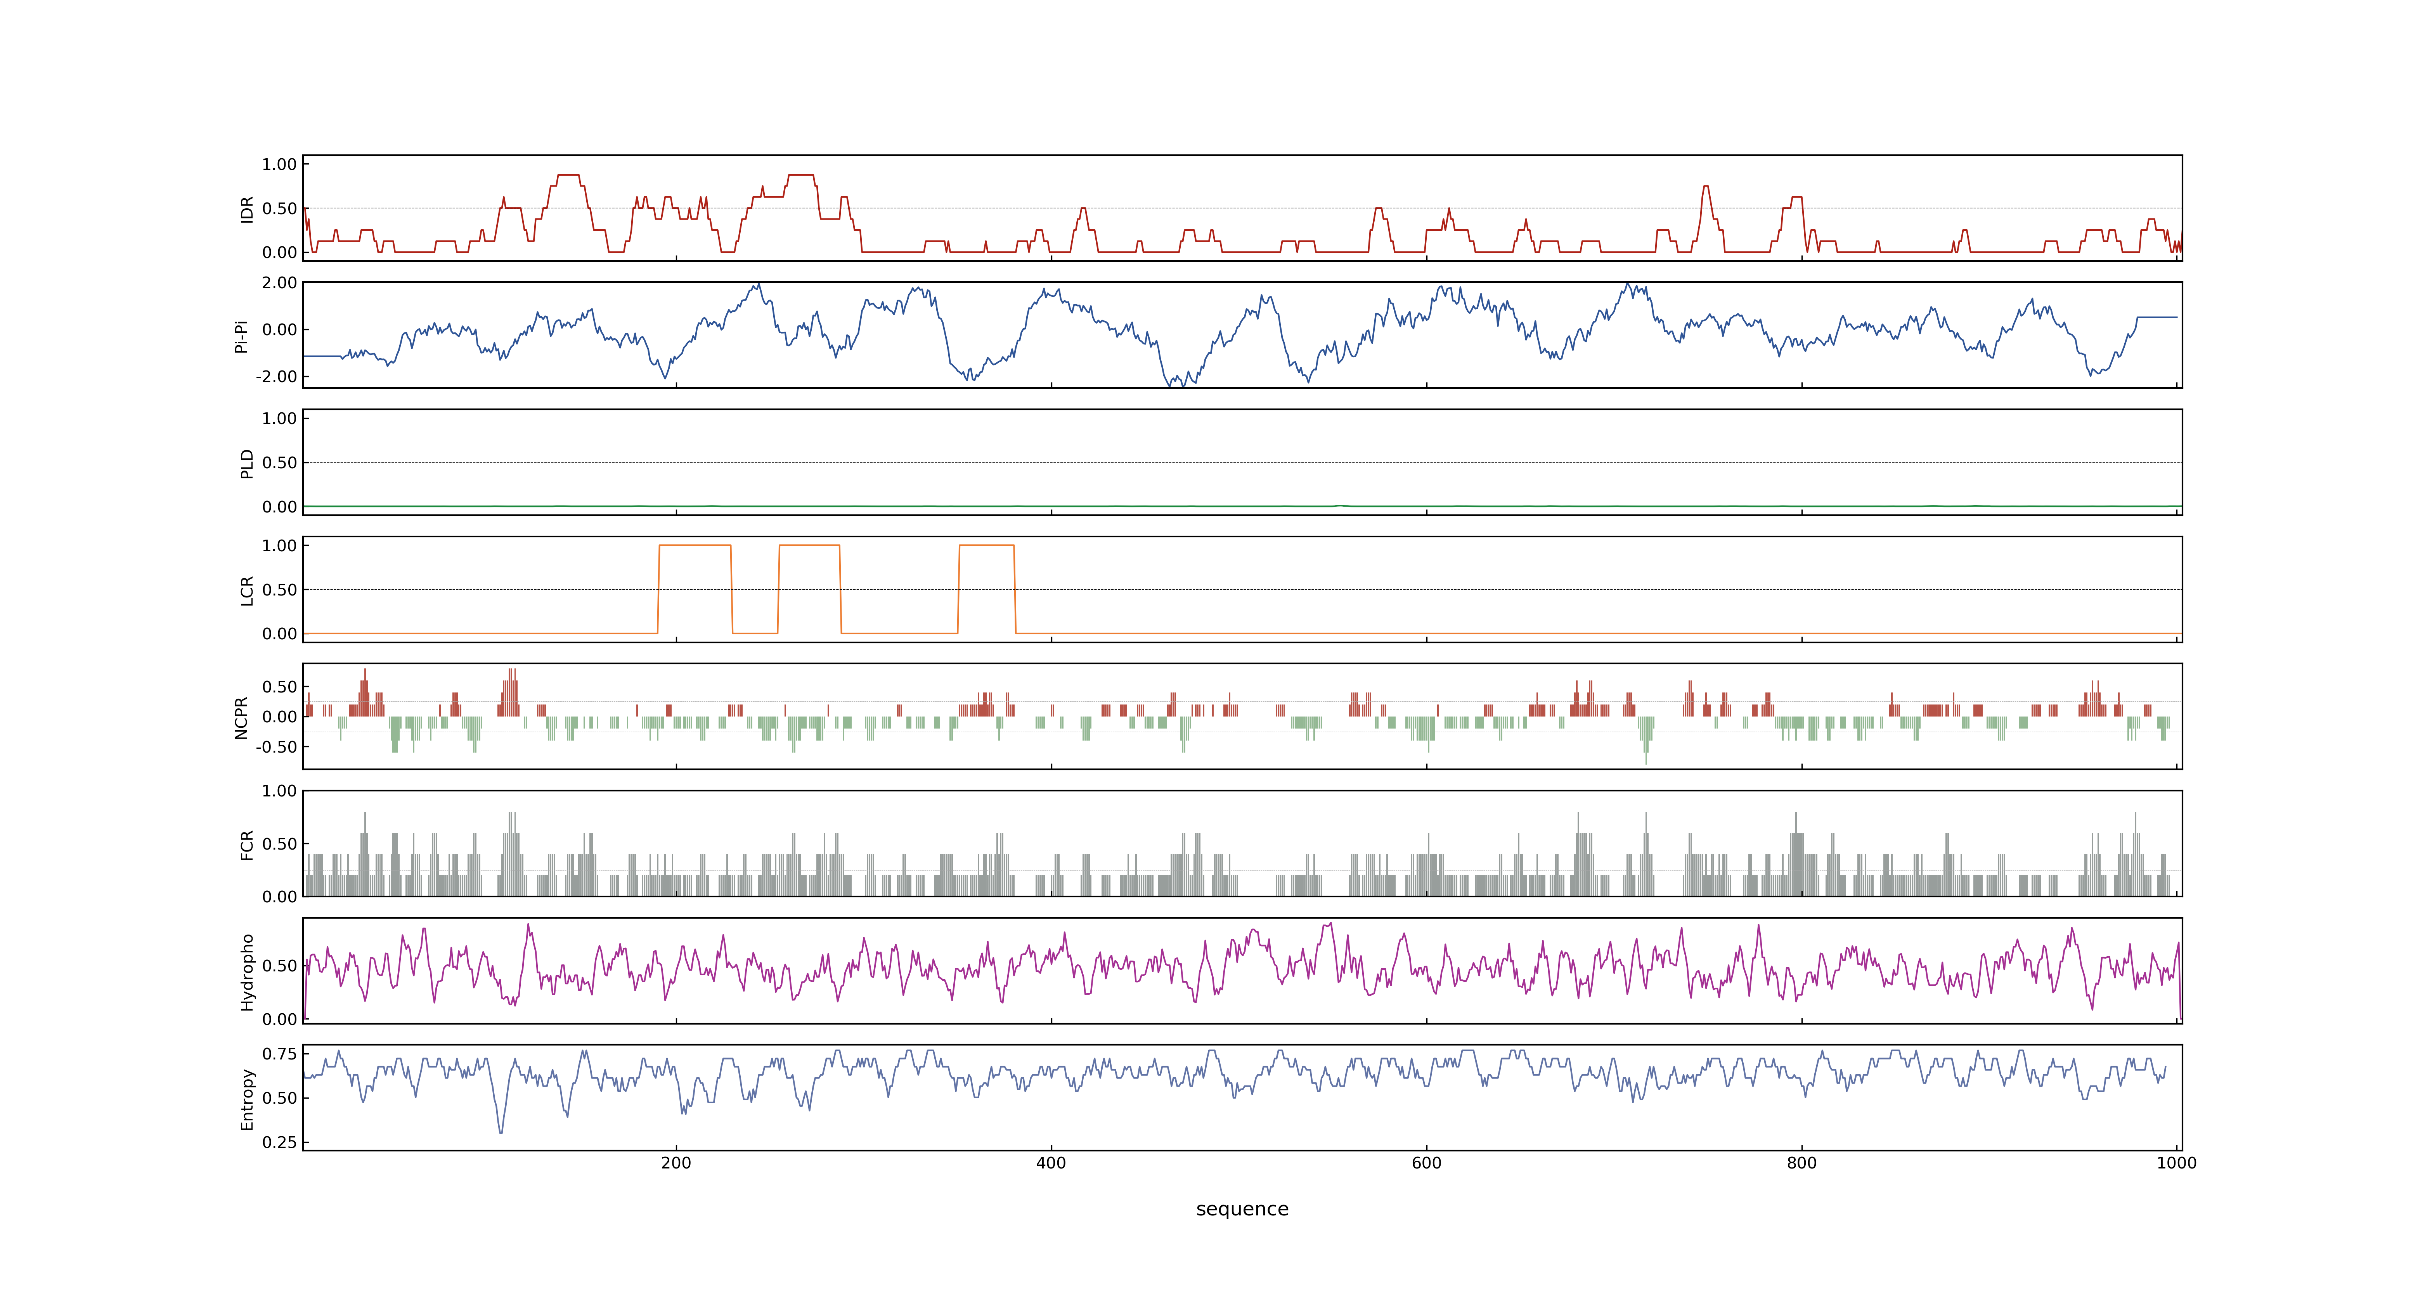The width and height of the screenshot is (2425, 1293).
Task: Click the "0.50" tick of the Entropy panel
Action: (x=280, y=1098)
